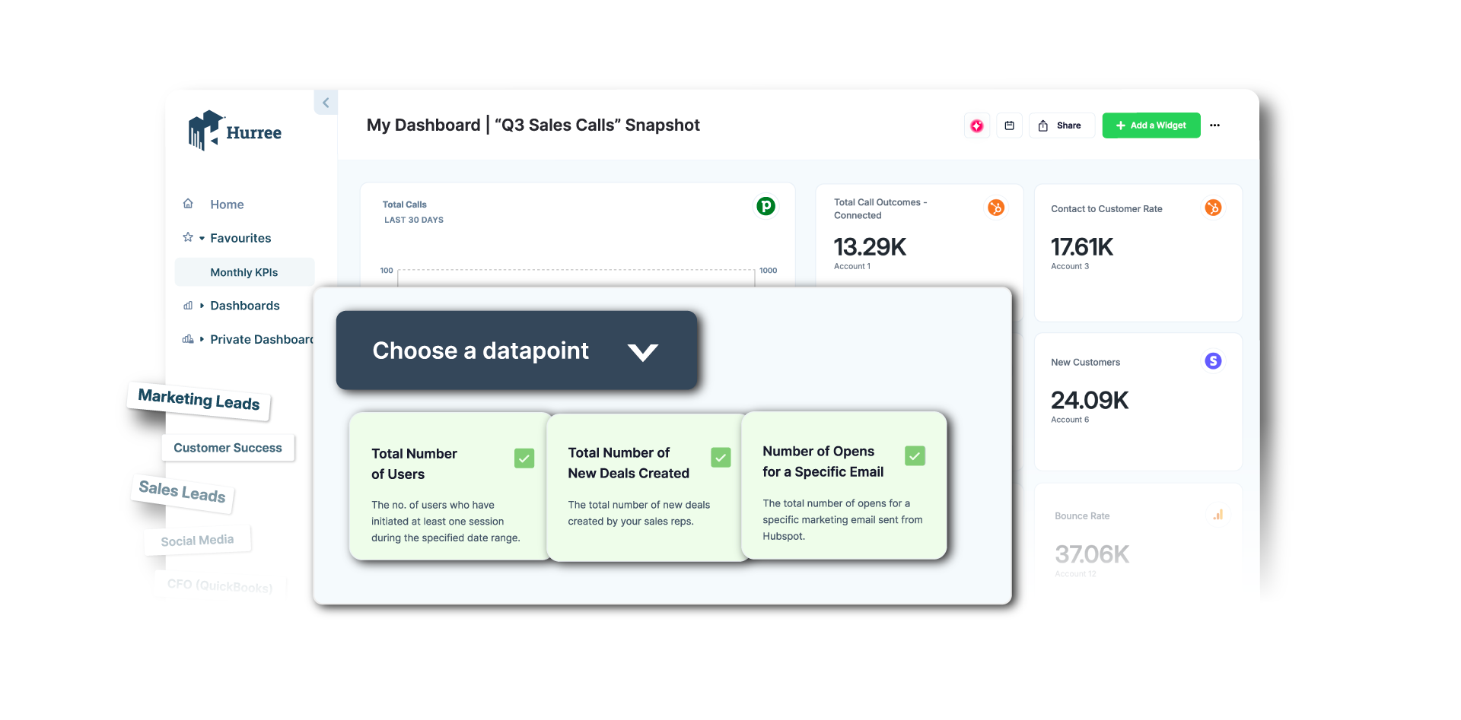Click the 13.29K value
This screenshot has width=1461, height=720.
point(870,247)
